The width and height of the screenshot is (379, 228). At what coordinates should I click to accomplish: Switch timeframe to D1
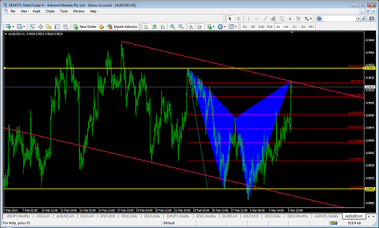[x=294, y=27]
